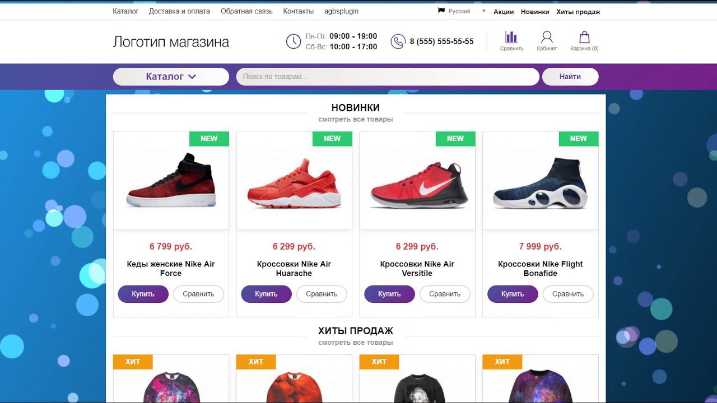Click the Найти search button

click(570, 77)
